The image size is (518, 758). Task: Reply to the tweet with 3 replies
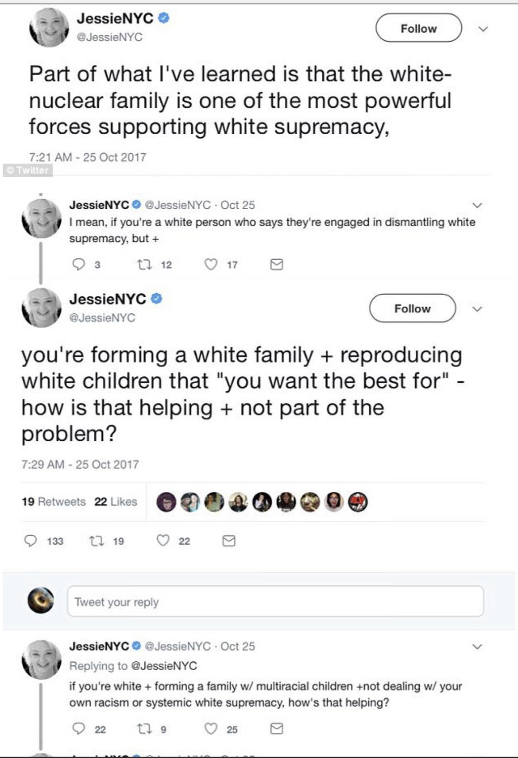pyautogui.click(x=78, y=264)
